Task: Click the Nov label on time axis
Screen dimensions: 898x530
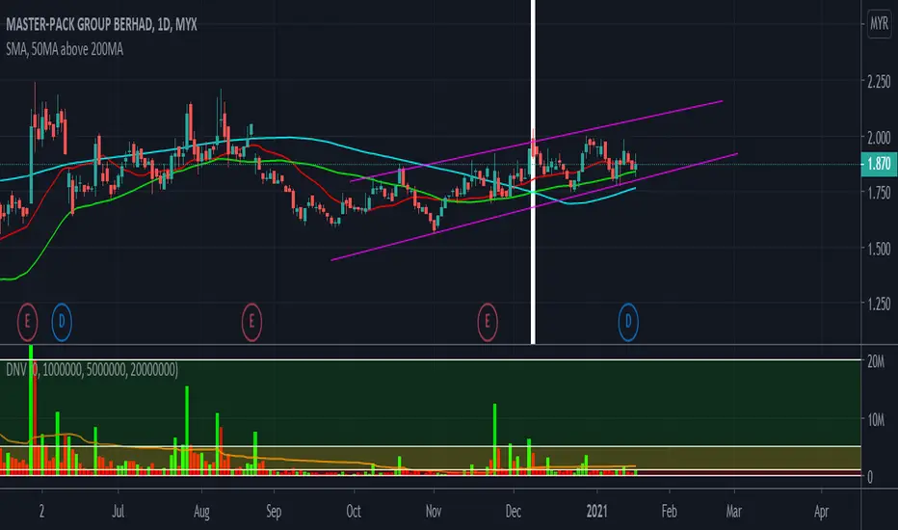Action: (434, 511)
